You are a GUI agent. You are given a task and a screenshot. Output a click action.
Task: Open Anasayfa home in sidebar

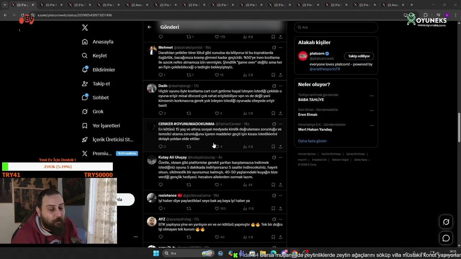pos(98,42)
